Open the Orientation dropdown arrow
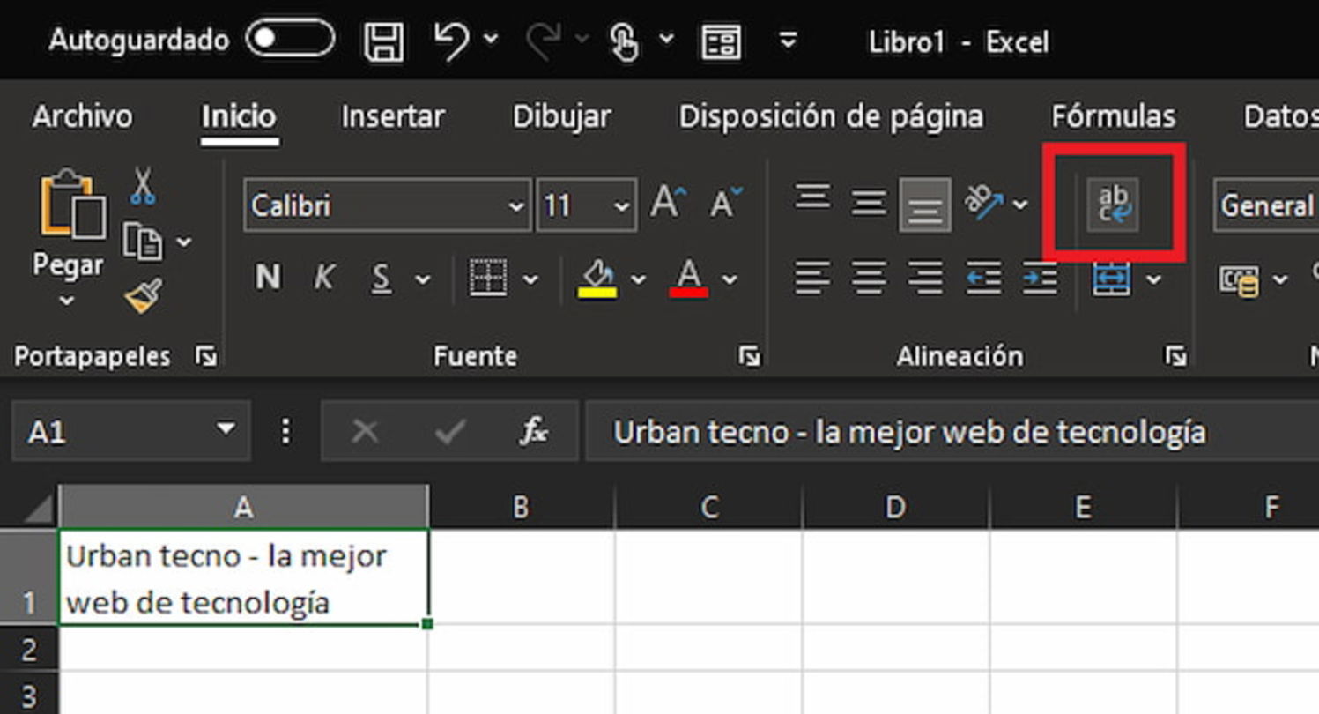Screen dimensions: 1319x714 (1020, 205)
